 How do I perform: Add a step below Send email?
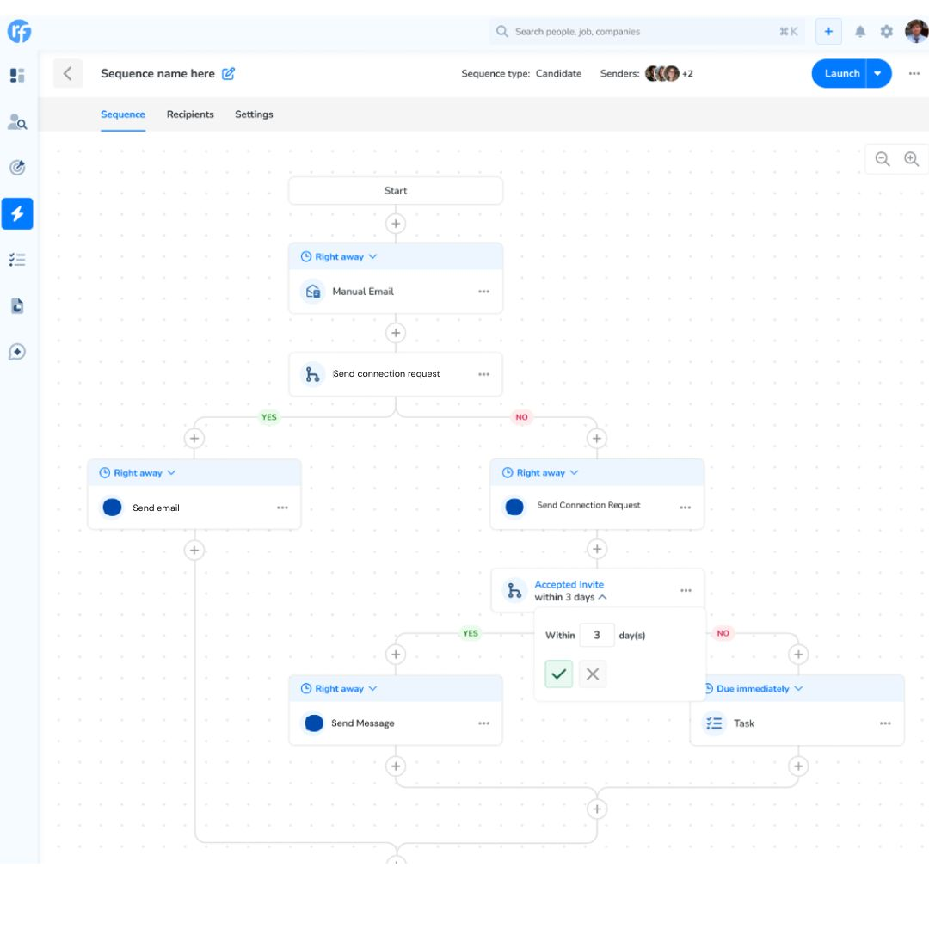(194, 551)
